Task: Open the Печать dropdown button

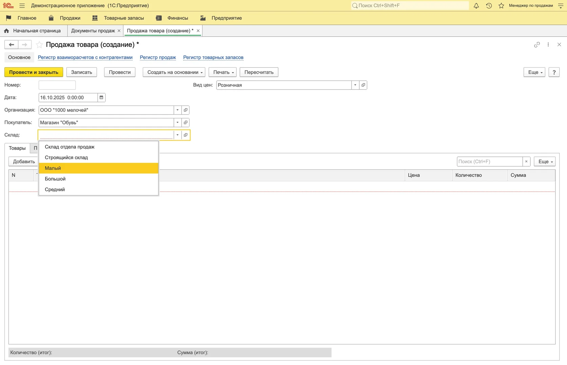Action: (223, 72)
